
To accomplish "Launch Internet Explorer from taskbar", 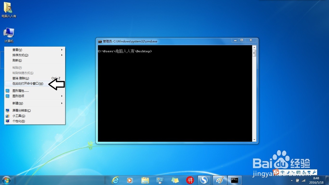I will pyautogui.click(x=115, y=180).
